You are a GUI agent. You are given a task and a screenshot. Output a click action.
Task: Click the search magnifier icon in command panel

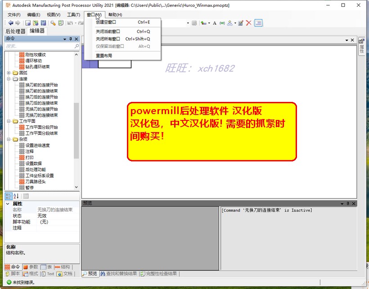76,46
